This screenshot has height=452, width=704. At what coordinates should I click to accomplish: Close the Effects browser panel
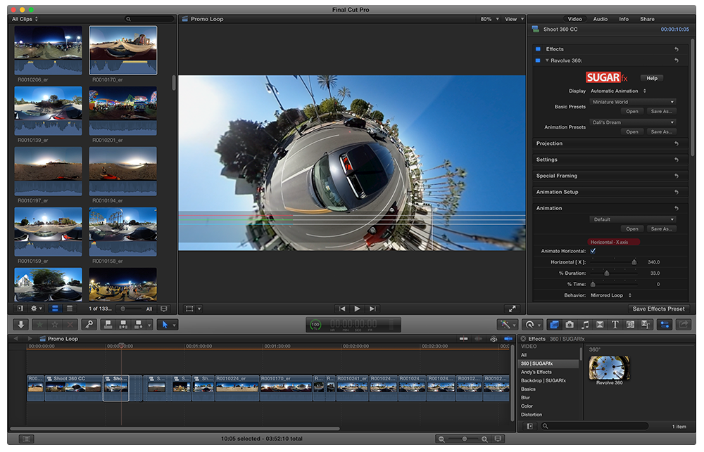522,339
